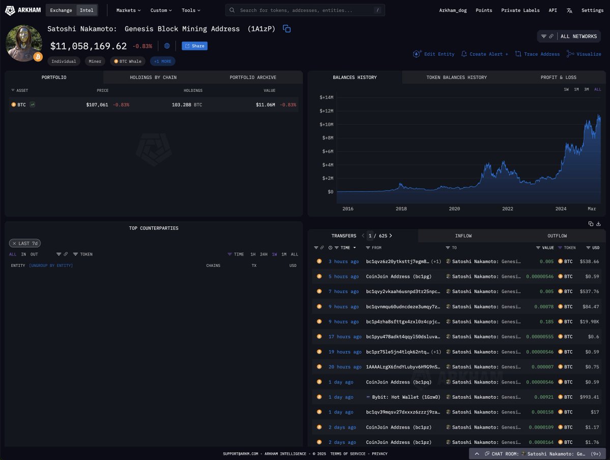Viewport: 610px width, 460px height.
Task: Copy the 1A1zP address with the copy icon
Action: tap(287, 29)
